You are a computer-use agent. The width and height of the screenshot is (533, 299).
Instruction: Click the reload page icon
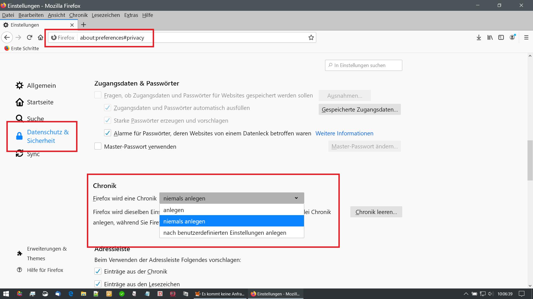pos(30,37)
